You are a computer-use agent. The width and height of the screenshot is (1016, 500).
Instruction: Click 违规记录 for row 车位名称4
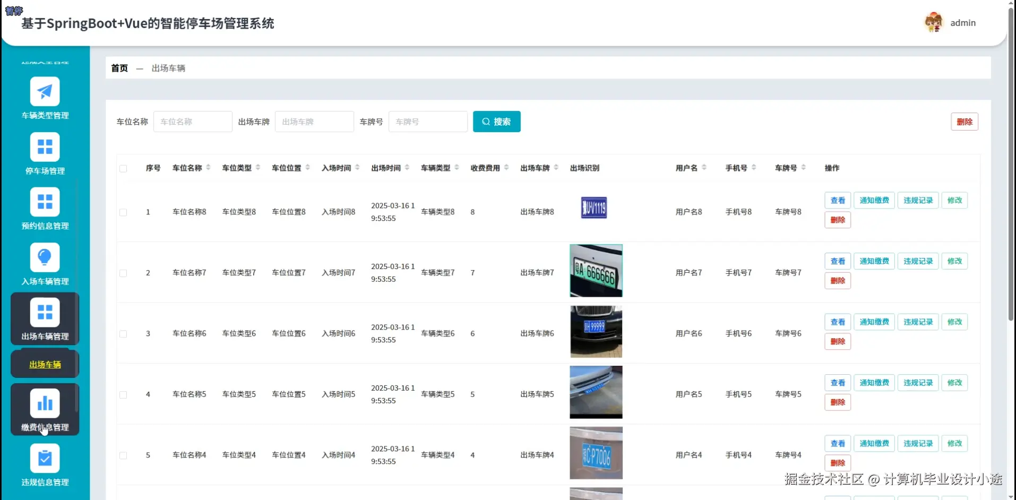918,443
